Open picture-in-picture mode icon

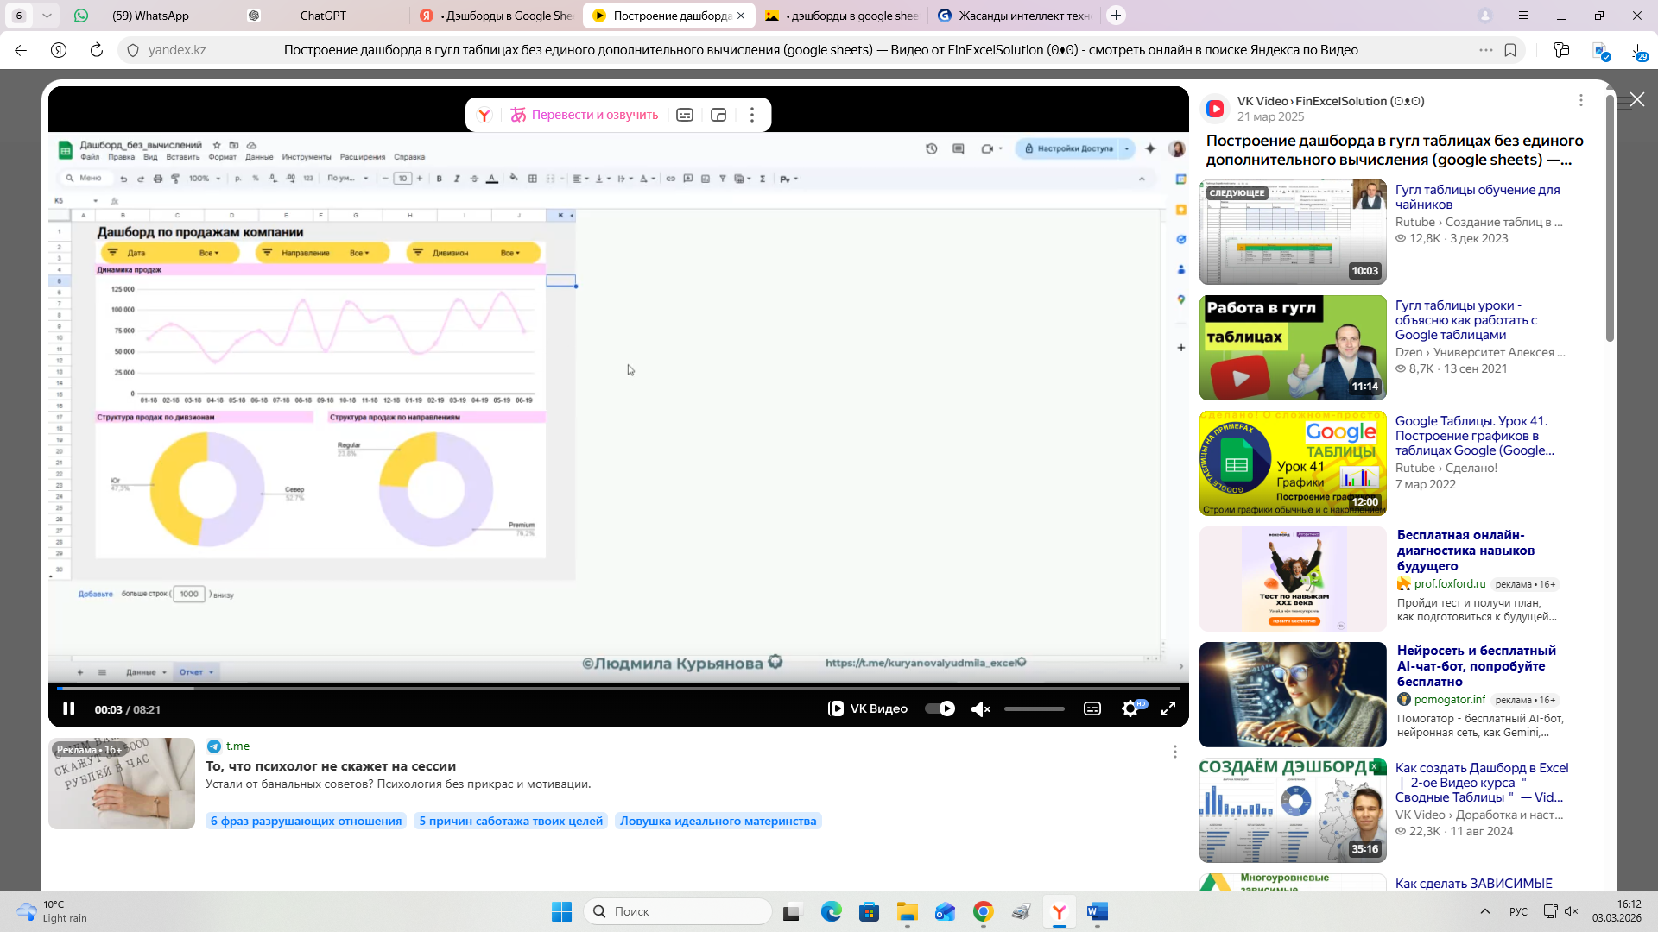(718, 115)
